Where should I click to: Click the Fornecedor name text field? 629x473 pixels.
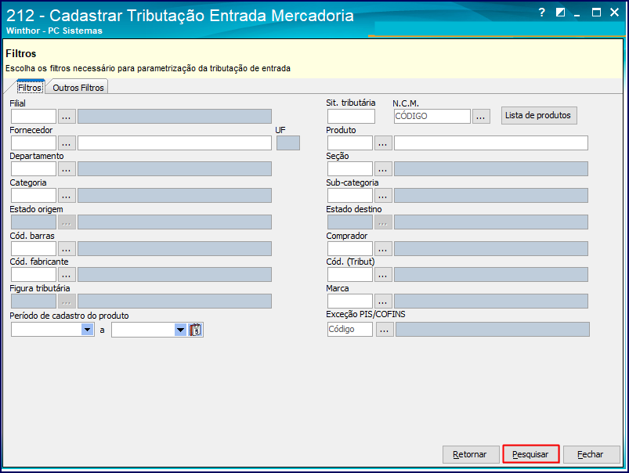[x=175, y=143]
